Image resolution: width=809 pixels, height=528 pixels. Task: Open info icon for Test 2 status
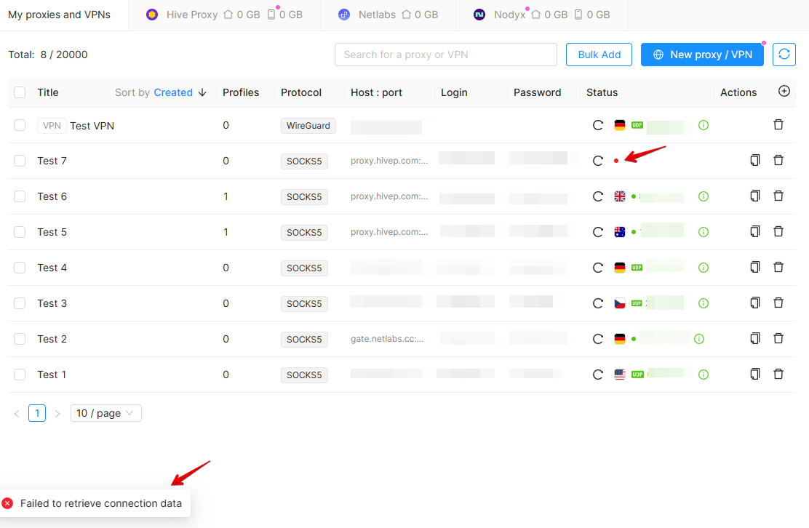click(x=699, y=339)
